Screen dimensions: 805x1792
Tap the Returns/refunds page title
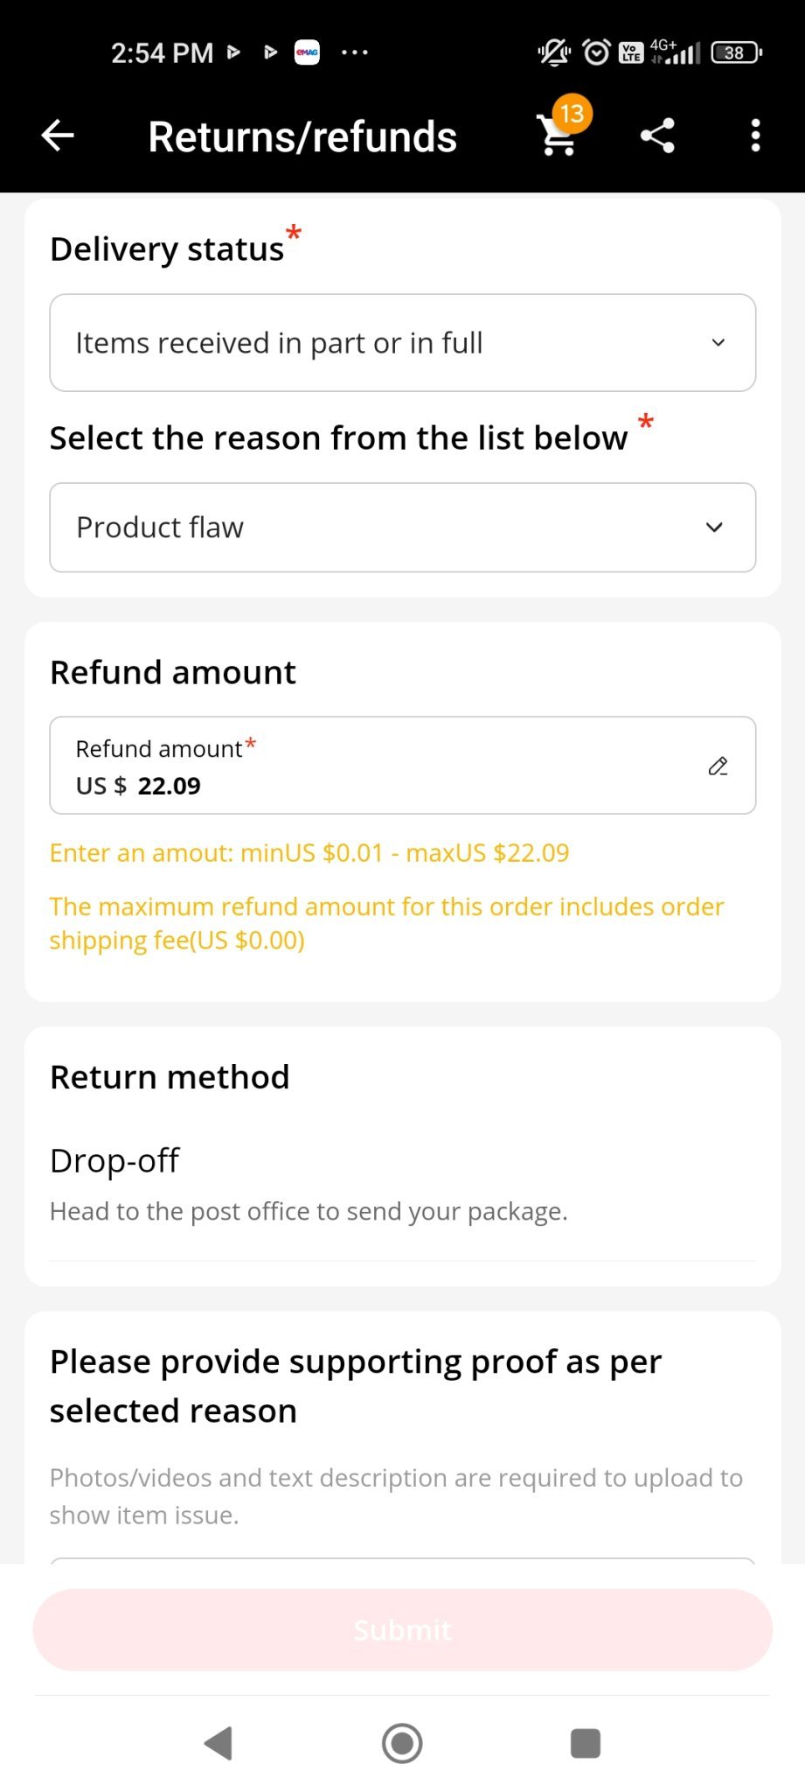coord(302,137)
